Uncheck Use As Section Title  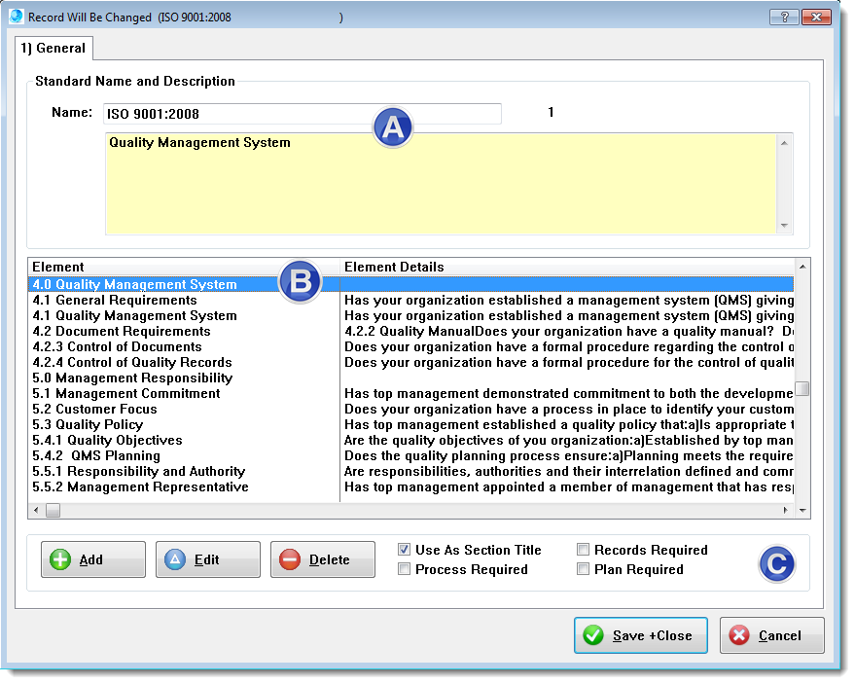pos(404,550)
